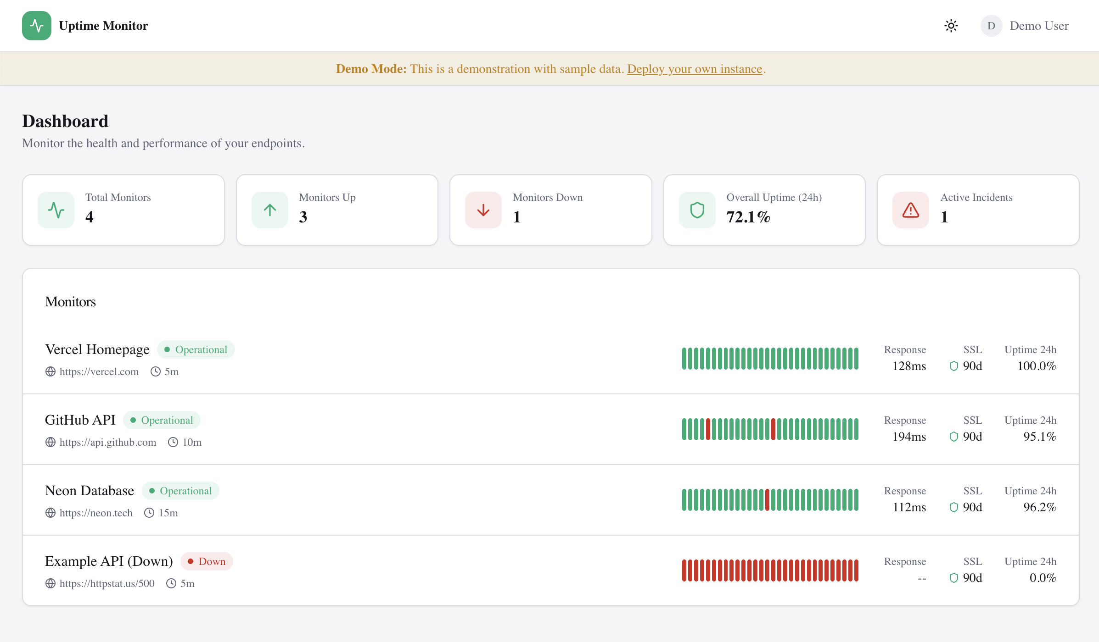Toggle the light/dark theme sun icon
This screenshot has width=1099, height=642.
coord(951,26)
